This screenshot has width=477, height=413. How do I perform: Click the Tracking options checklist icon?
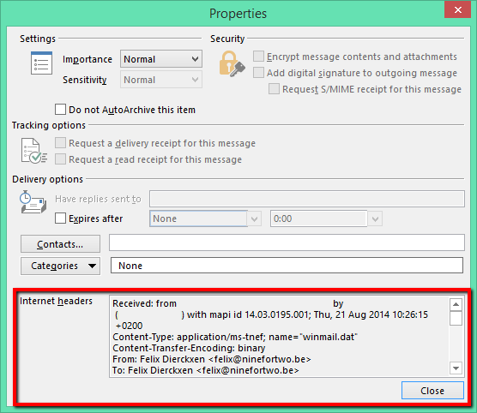tap(33, 151)
